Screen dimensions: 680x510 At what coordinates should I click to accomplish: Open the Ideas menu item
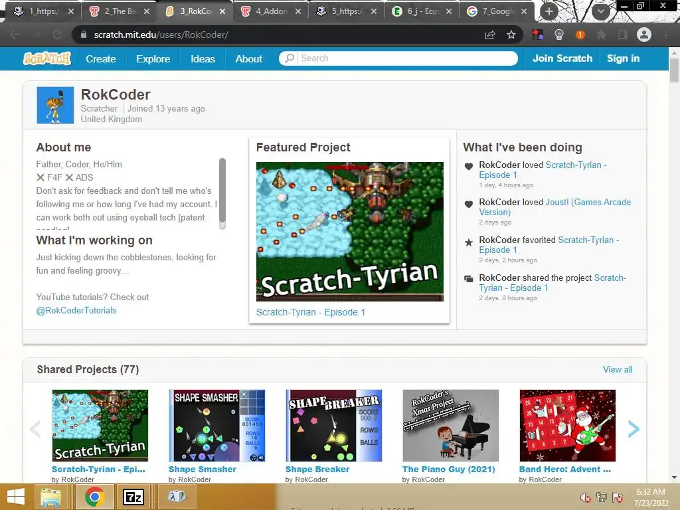[x=203, y=58]
